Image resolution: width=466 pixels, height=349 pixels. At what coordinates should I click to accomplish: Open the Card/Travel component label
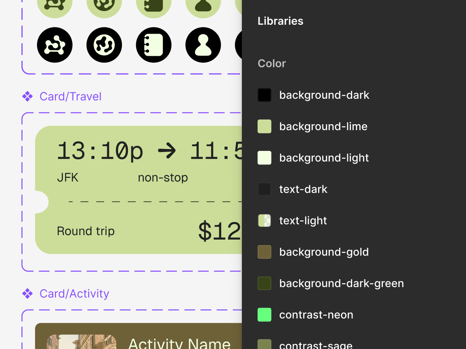[x=70, y=96]
